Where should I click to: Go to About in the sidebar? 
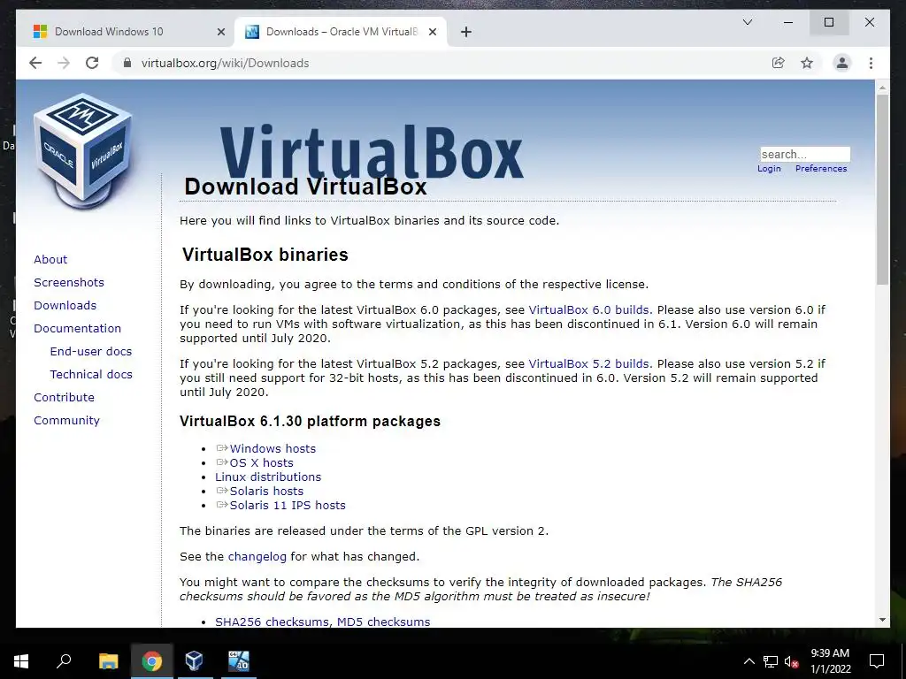50,259
